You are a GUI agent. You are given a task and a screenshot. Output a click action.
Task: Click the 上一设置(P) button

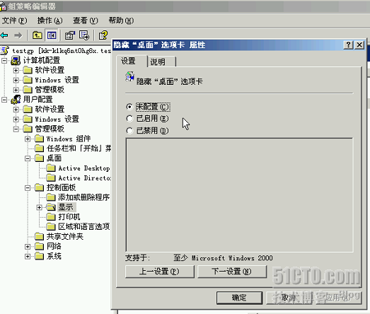pyautogui.click(x=159, y=272)
